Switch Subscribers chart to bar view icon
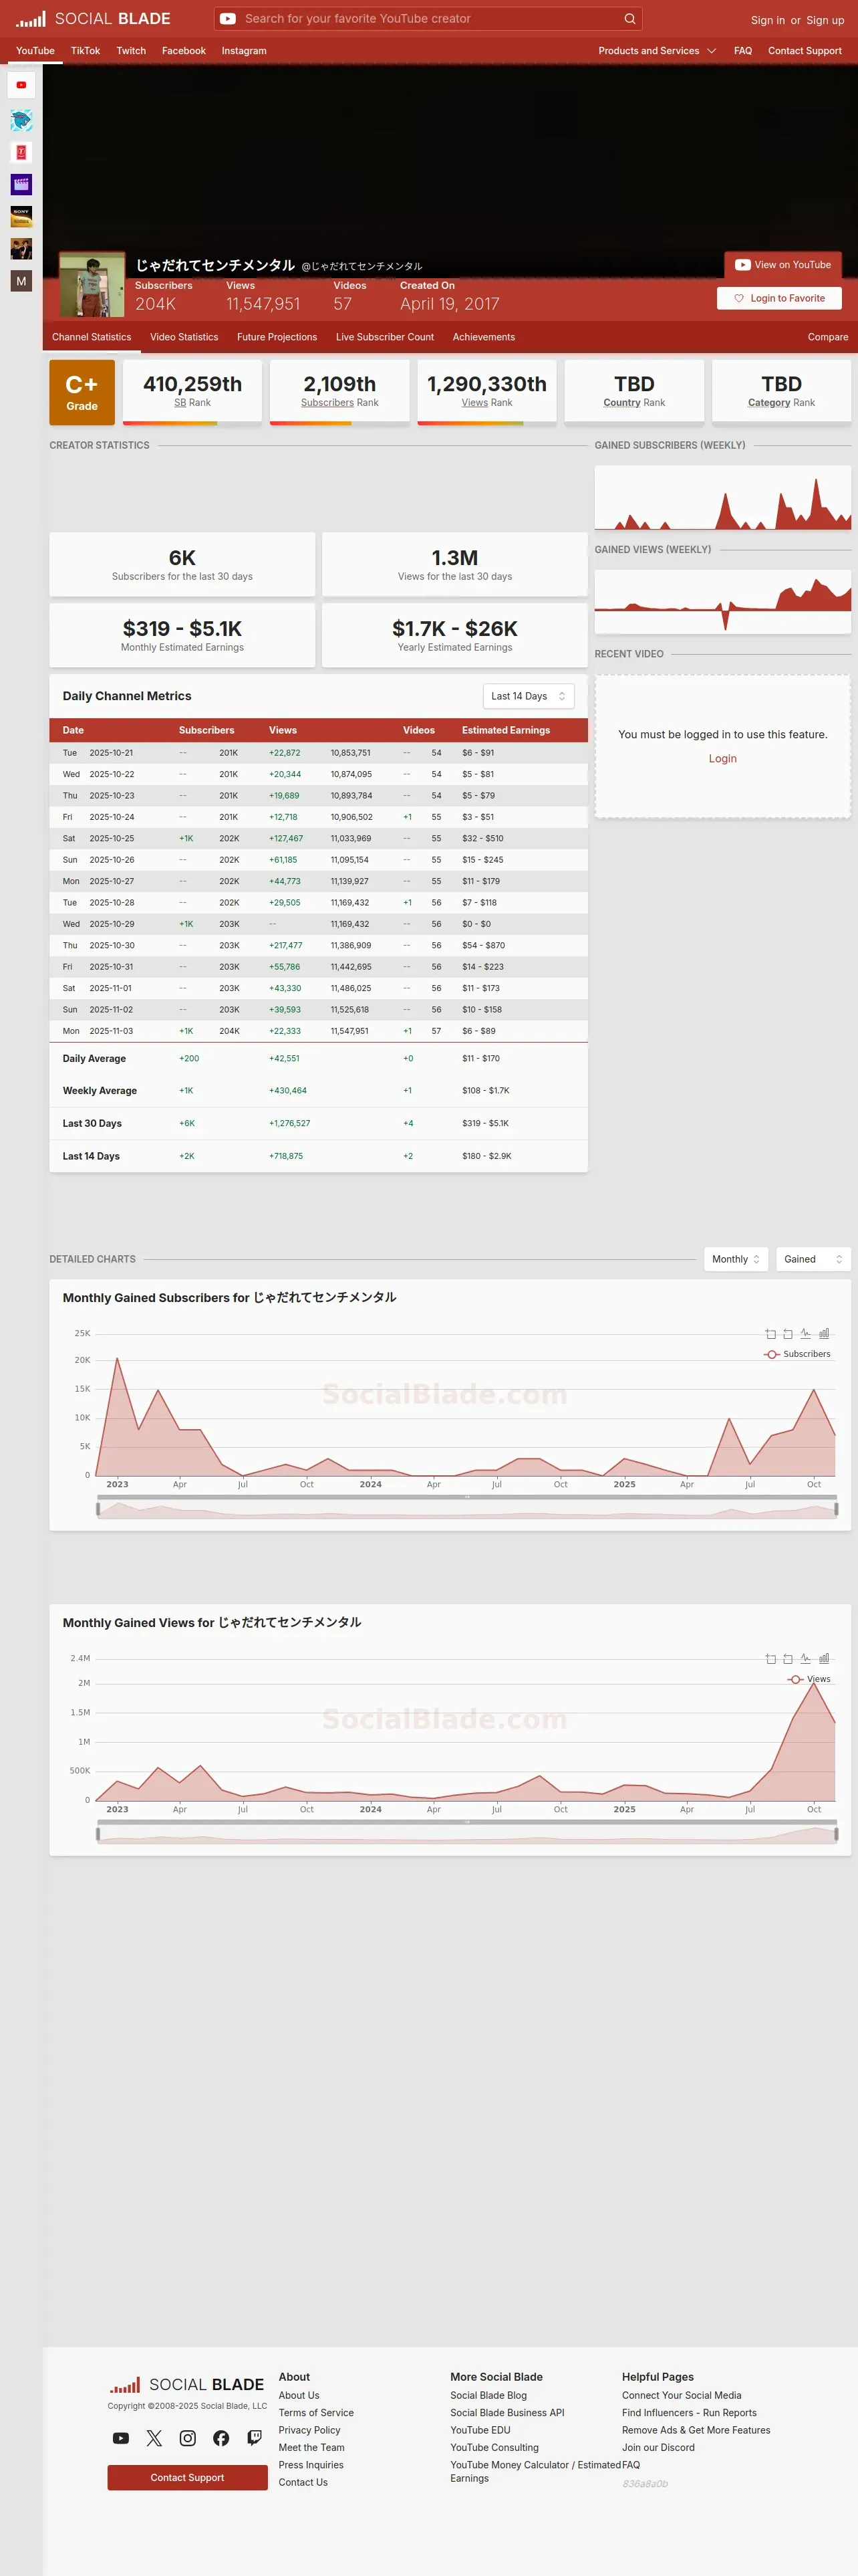Image resolution: width=858 pixels, height=2576 pixels. point(824,1334)
